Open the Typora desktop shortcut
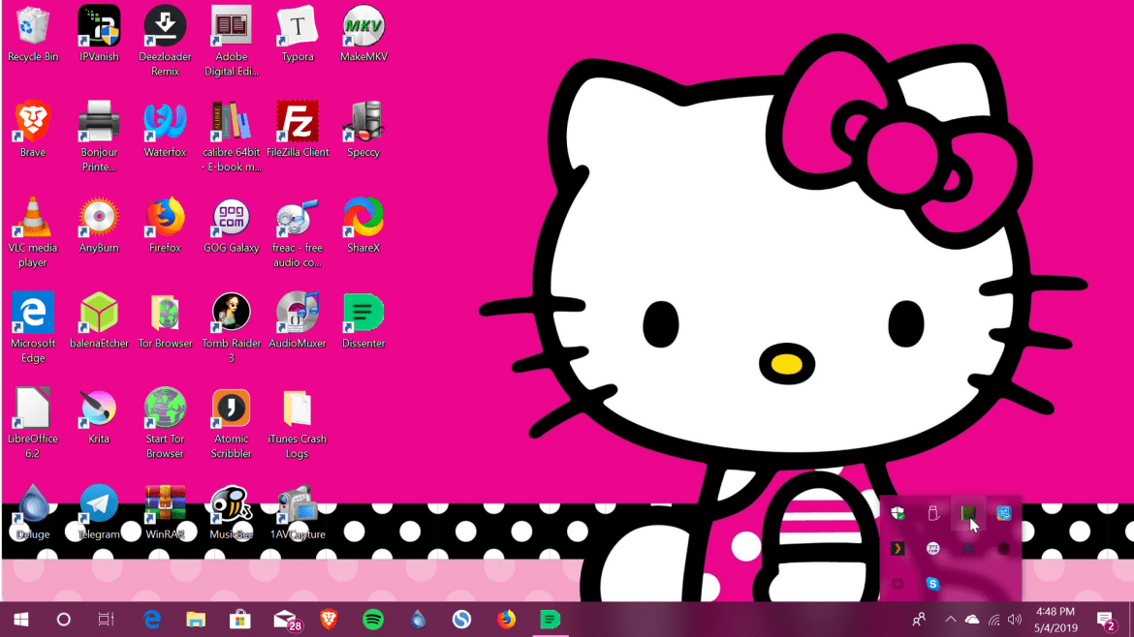The image size is (1134, 637). click(x=298, y=34)
